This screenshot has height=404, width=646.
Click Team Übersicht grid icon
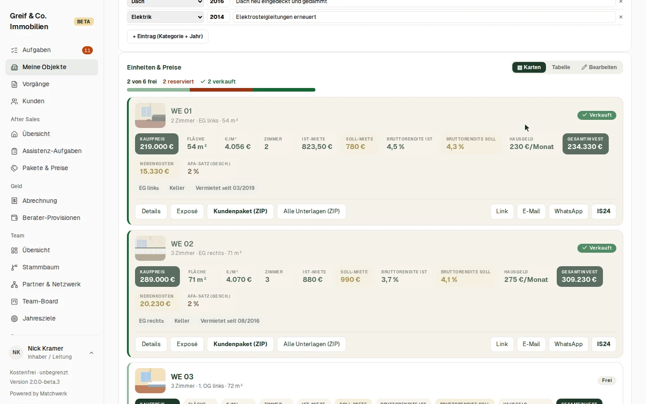coord(14,250)
